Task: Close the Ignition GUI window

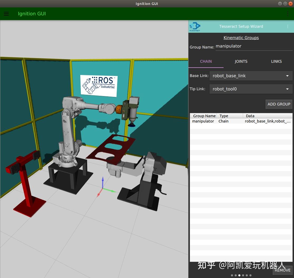Action: tap(290, 3)
